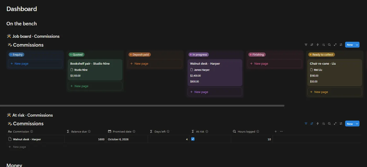The width and height of the screenshot is (367, 167).
Task: Add New page under Deposit paid column
Action: click(x=155, y=63)
